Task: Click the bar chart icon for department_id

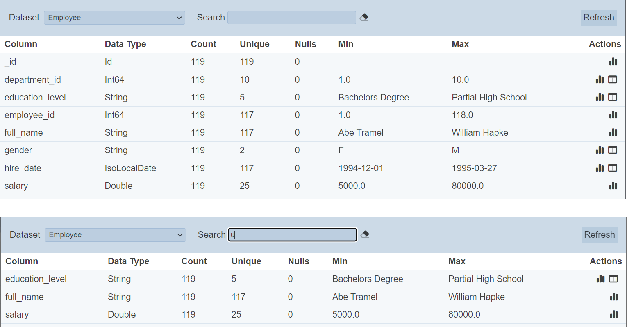Action: 600,79
